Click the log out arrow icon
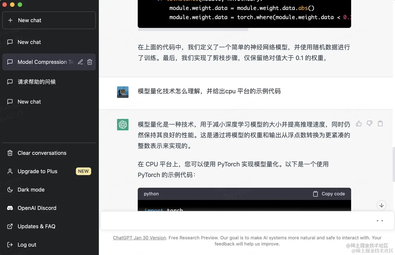This screenshot has width=395, height=255. point(10,245)
